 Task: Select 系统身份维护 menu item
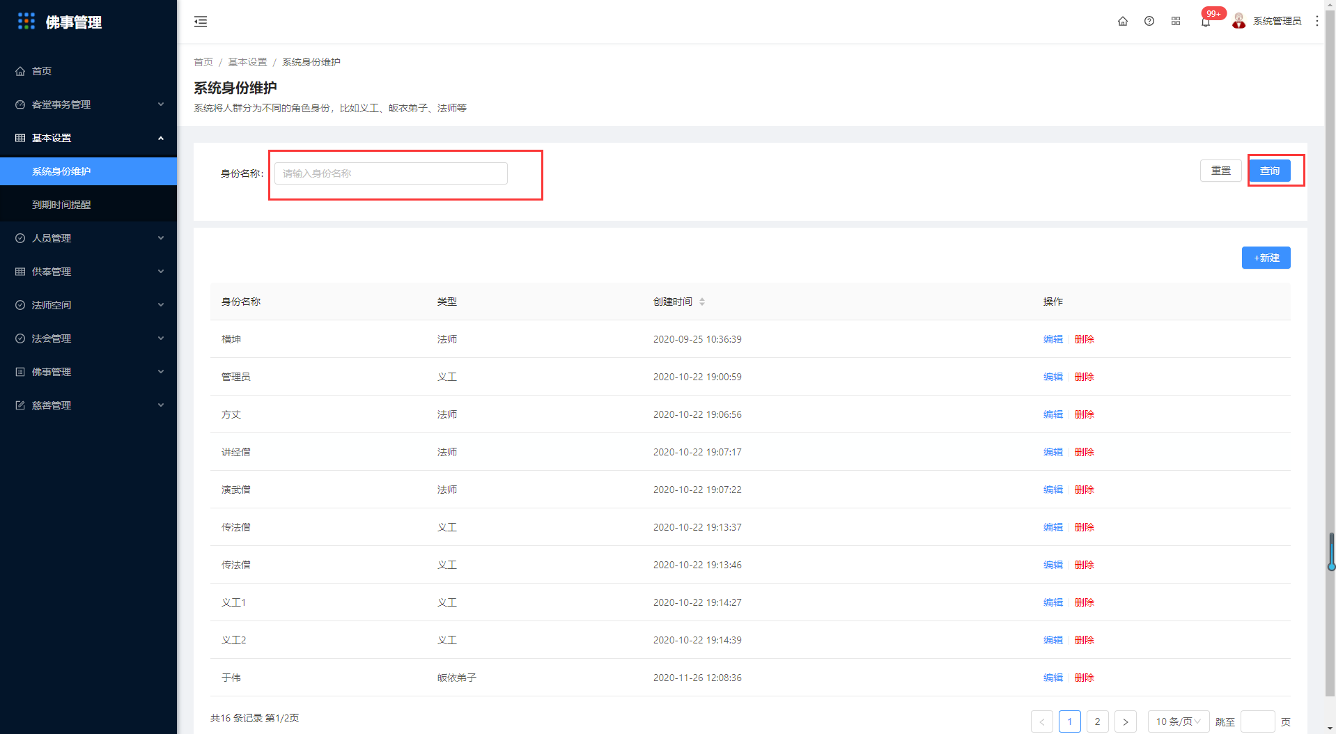88,171
